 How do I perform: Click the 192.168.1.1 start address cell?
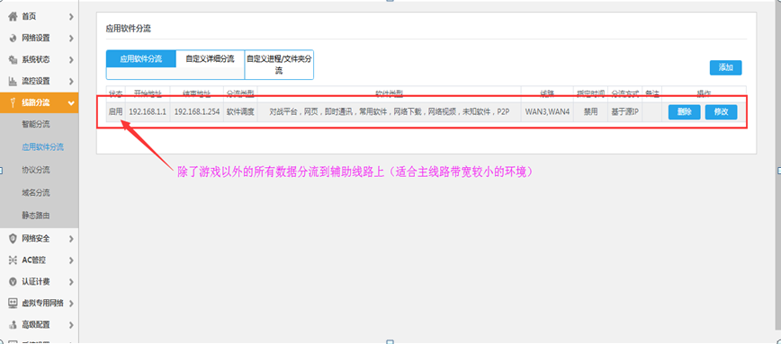click(148, 112)
